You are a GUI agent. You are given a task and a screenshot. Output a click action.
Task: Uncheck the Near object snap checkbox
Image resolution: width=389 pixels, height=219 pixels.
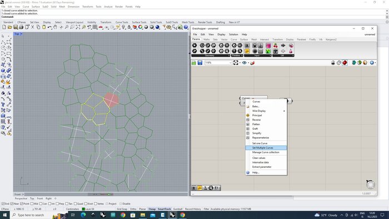[12, 204]
